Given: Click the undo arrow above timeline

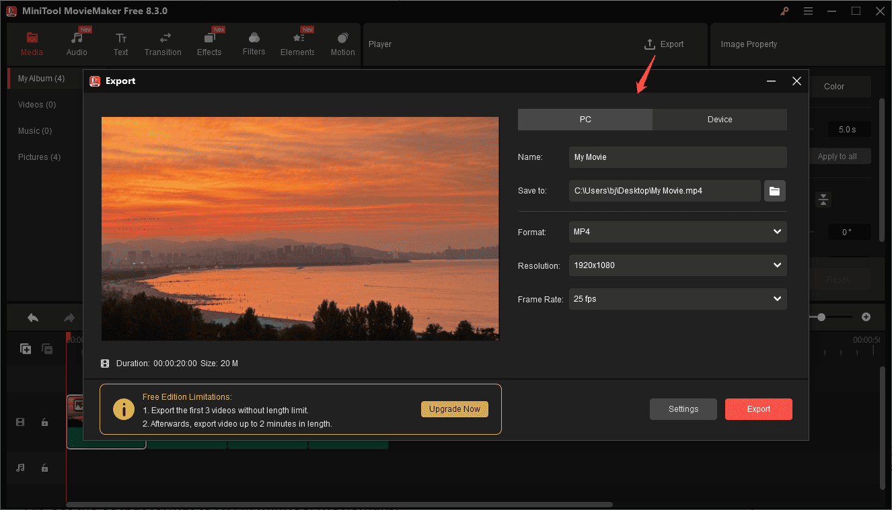Looking at the screenshot, I should (33, 318).
